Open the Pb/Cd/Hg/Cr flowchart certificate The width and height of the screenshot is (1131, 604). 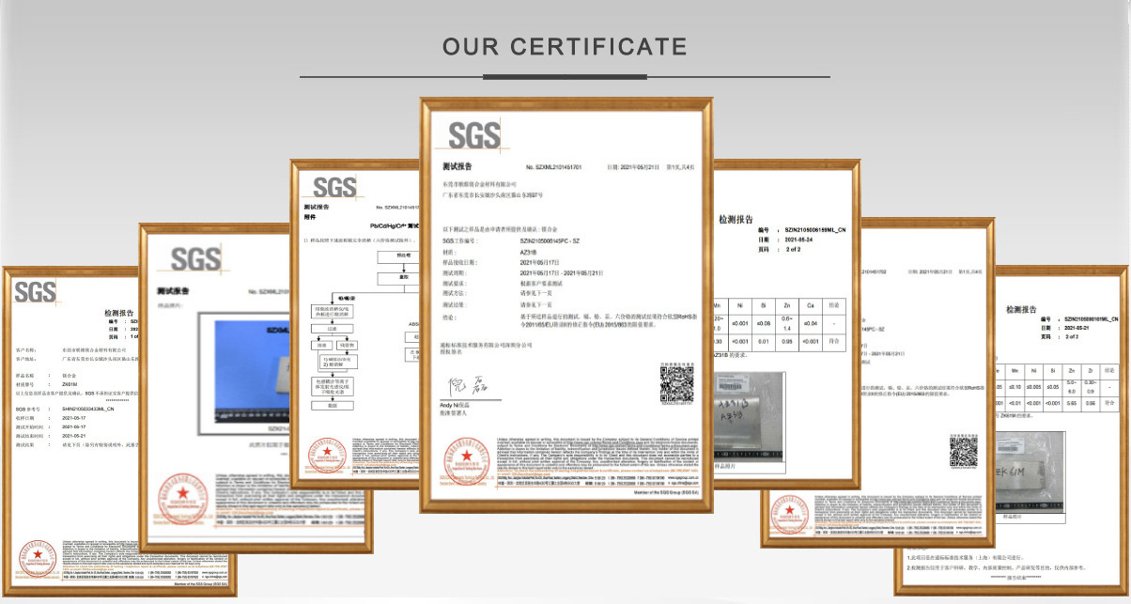[354, 323]
